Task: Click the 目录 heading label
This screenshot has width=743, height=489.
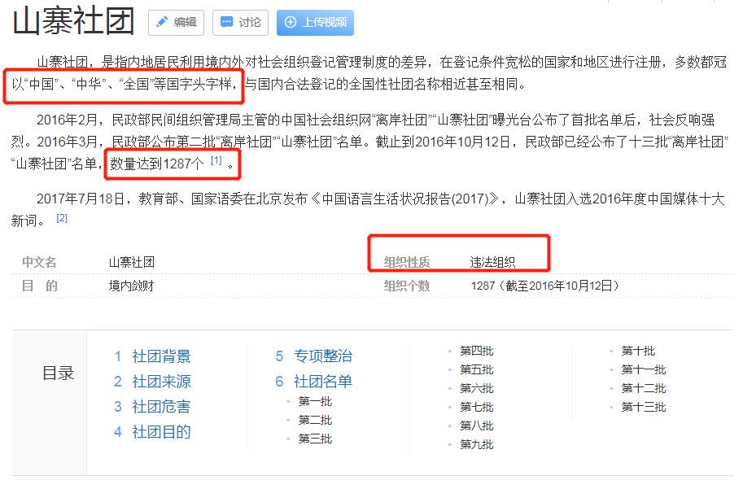Action: (59, 373)
